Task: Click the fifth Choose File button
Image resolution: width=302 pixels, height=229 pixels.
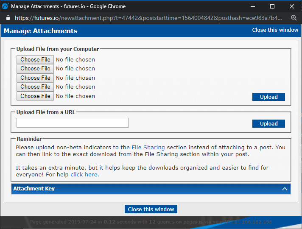Action: point(35,96)
